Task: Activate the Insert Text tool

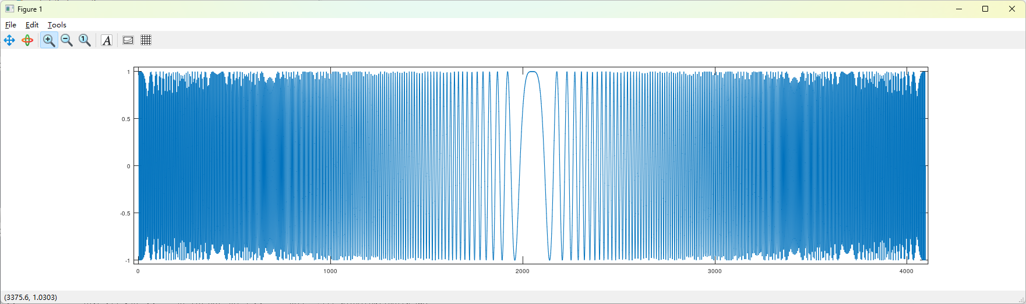Action: pos(107,40)
